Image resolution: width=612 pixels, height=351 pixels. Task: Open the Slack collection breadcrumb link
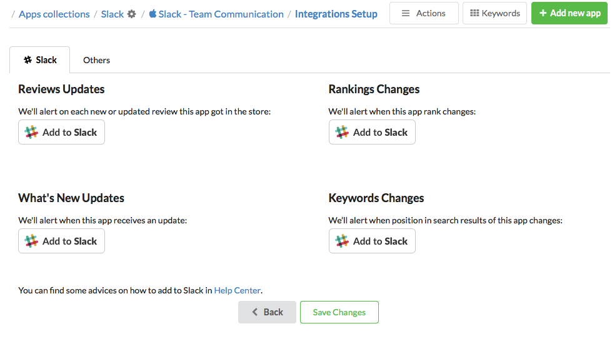112,14
